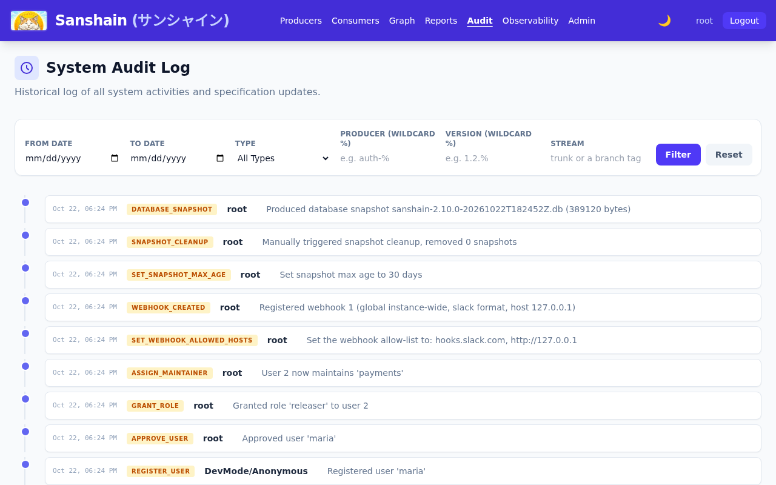Click "Approved user 'maria'" log message
The width and height of the screenshot is (776, 485).
(x=289, y=438)
